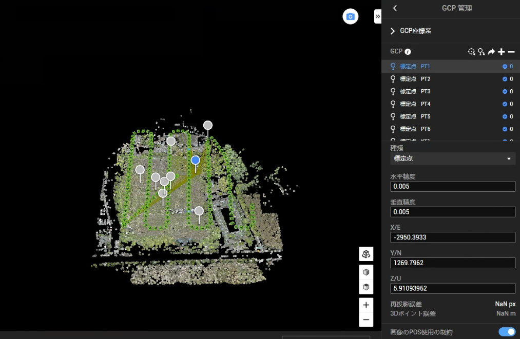Collapse the side panel with double-arrow button
The height and width of the screenshot is (339, 520).
coord(378,16)
